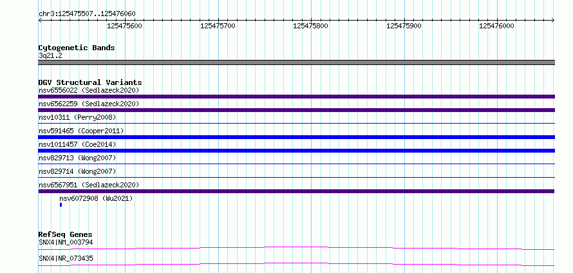Select the magenta SNX4|NR_073435 intron line
573x273 pixels.
tap(296, 264)
